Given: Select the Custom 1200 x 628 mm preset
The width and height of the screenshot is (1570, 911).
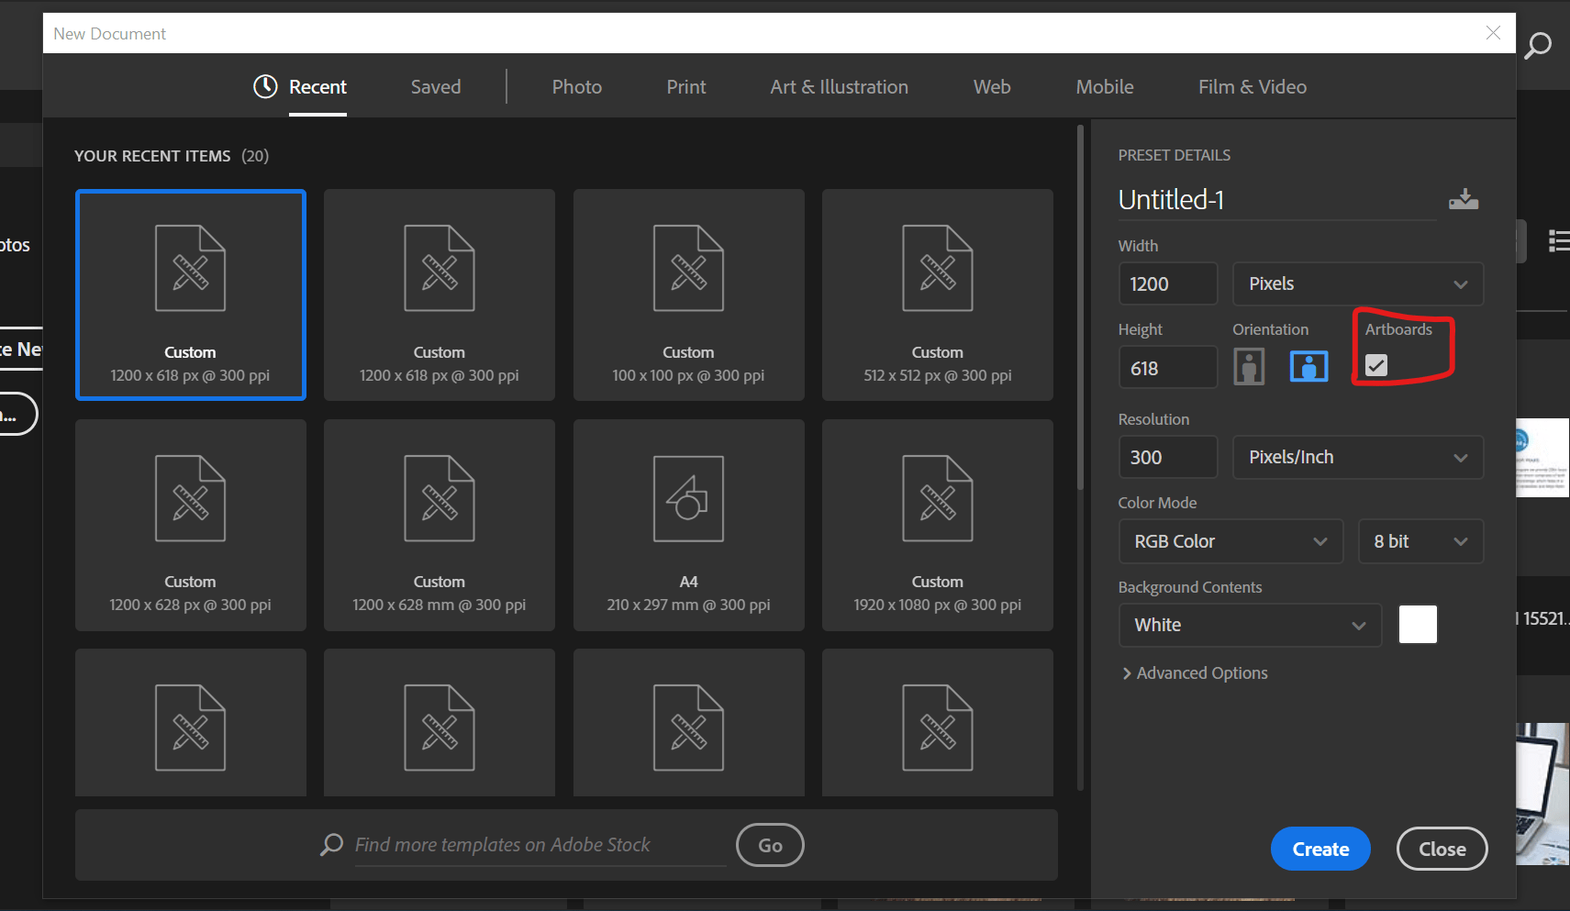Looking at the screenshot, I should 440,525.
